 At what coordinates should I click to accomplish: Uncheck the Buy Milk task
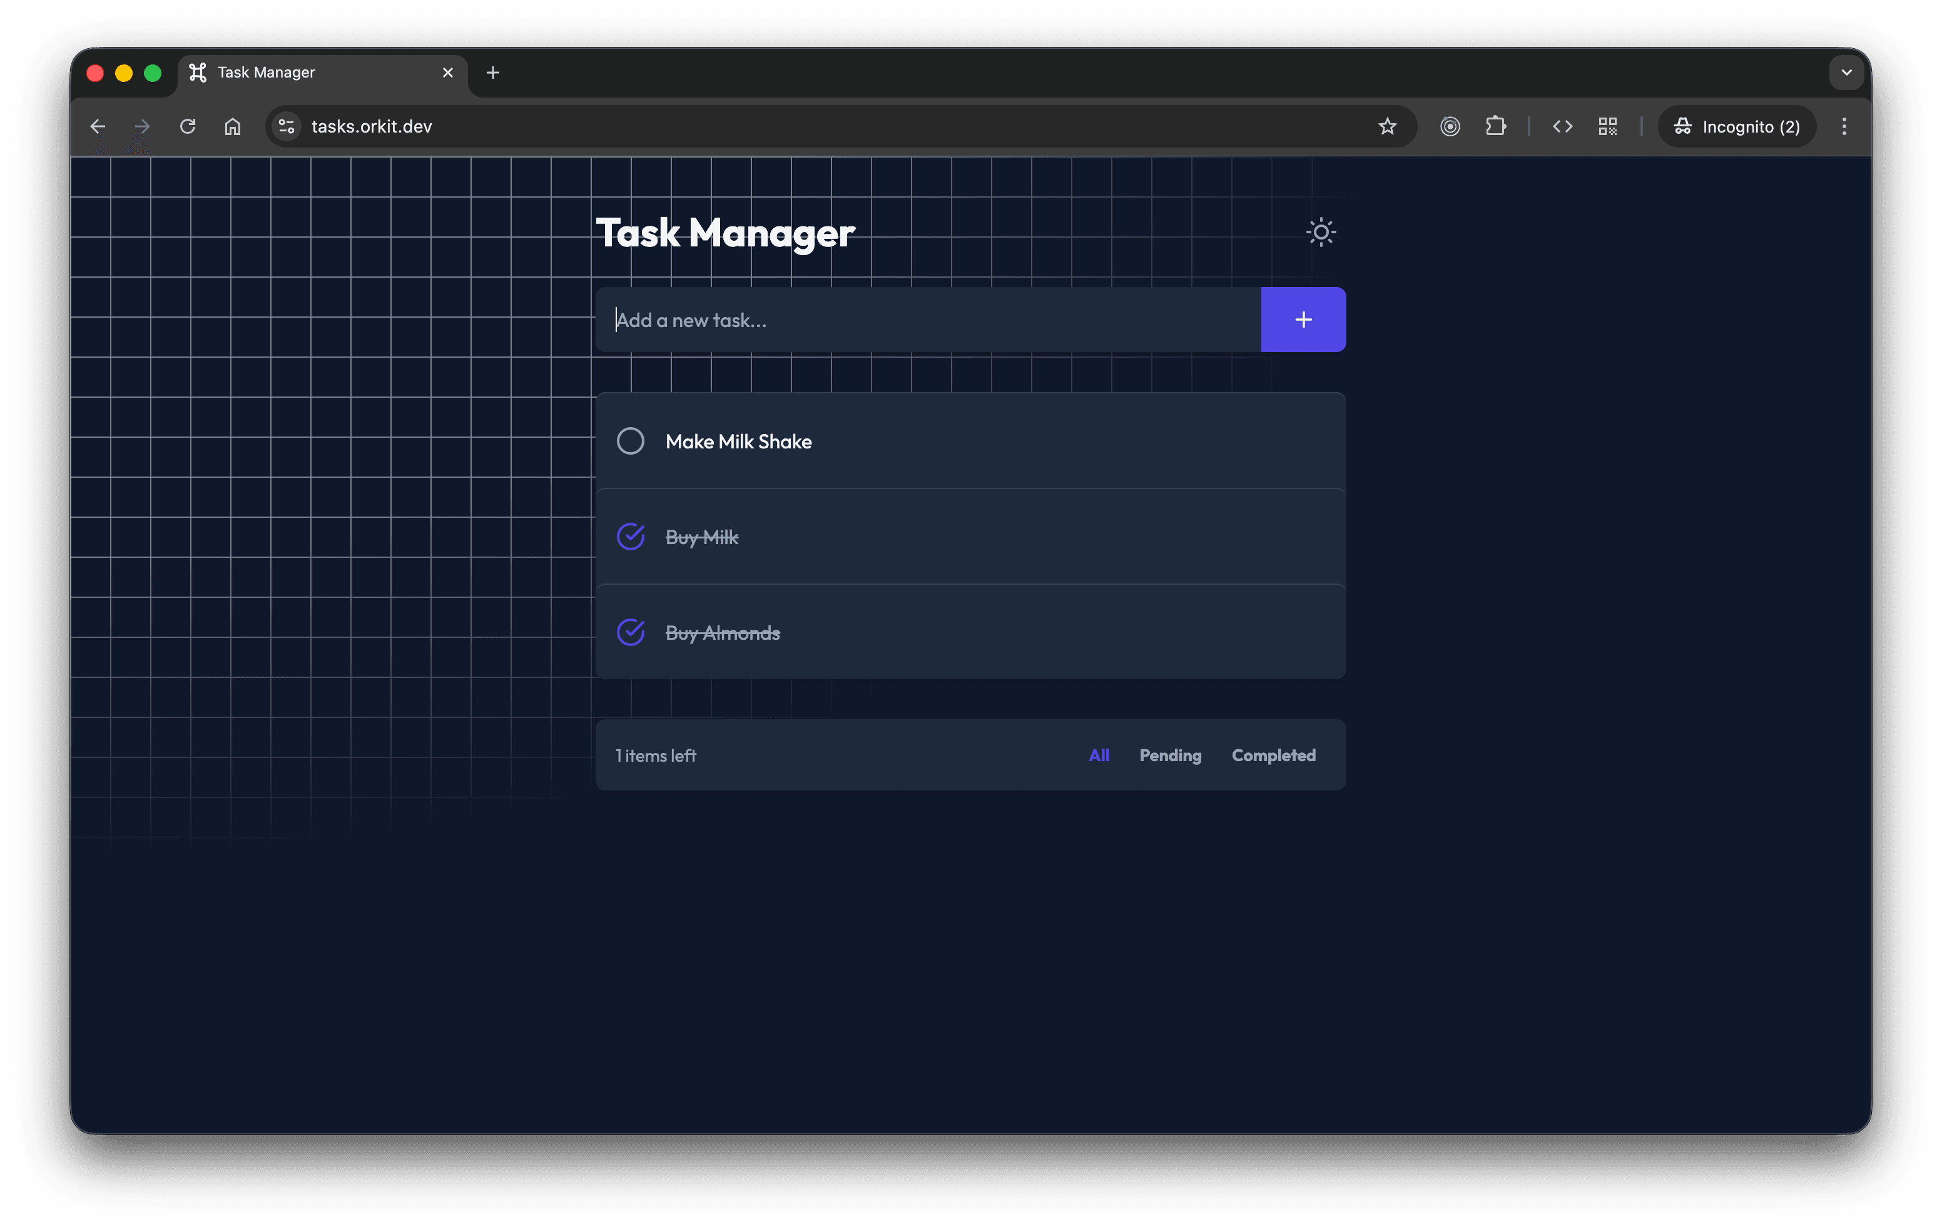coord(630,537)
